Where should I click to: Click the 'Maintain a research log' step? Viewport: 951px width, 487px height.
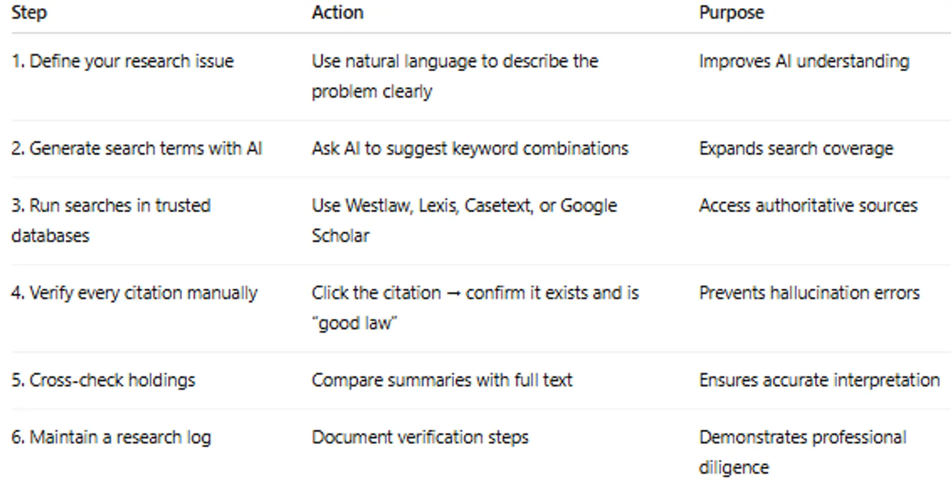(x=111, y=438)
